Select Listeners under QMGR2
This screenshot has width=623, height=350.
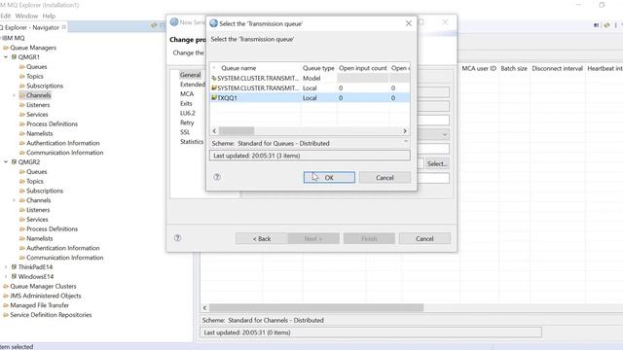pyautogui.click(x=38, y=210)
